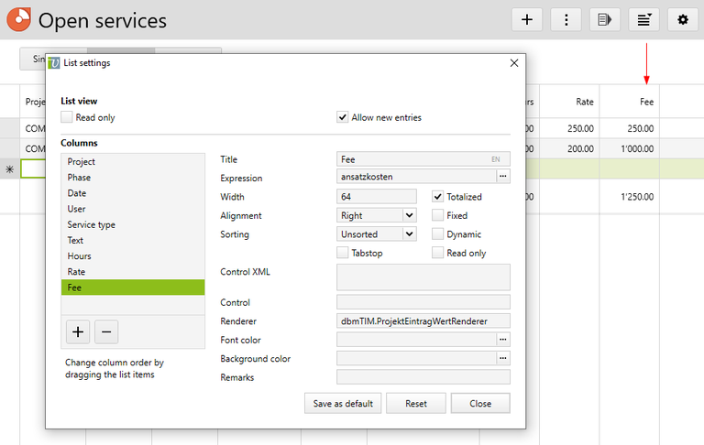Enable the Tabstop checkbox
Screen dimensions: 704x445
[343, 253]
